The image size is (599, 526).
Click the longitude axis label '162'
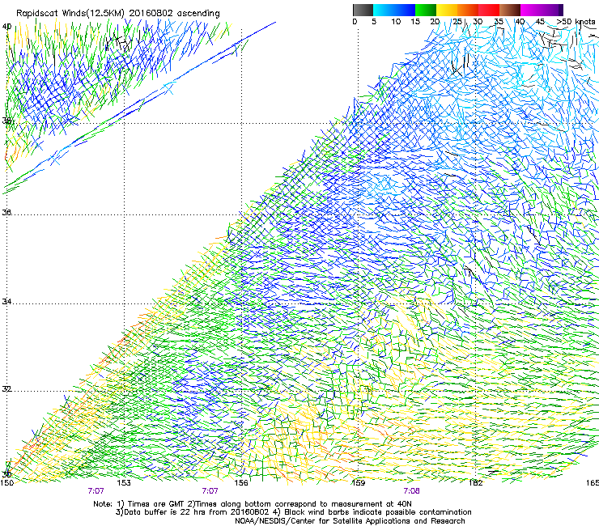(x=475, y=483)
